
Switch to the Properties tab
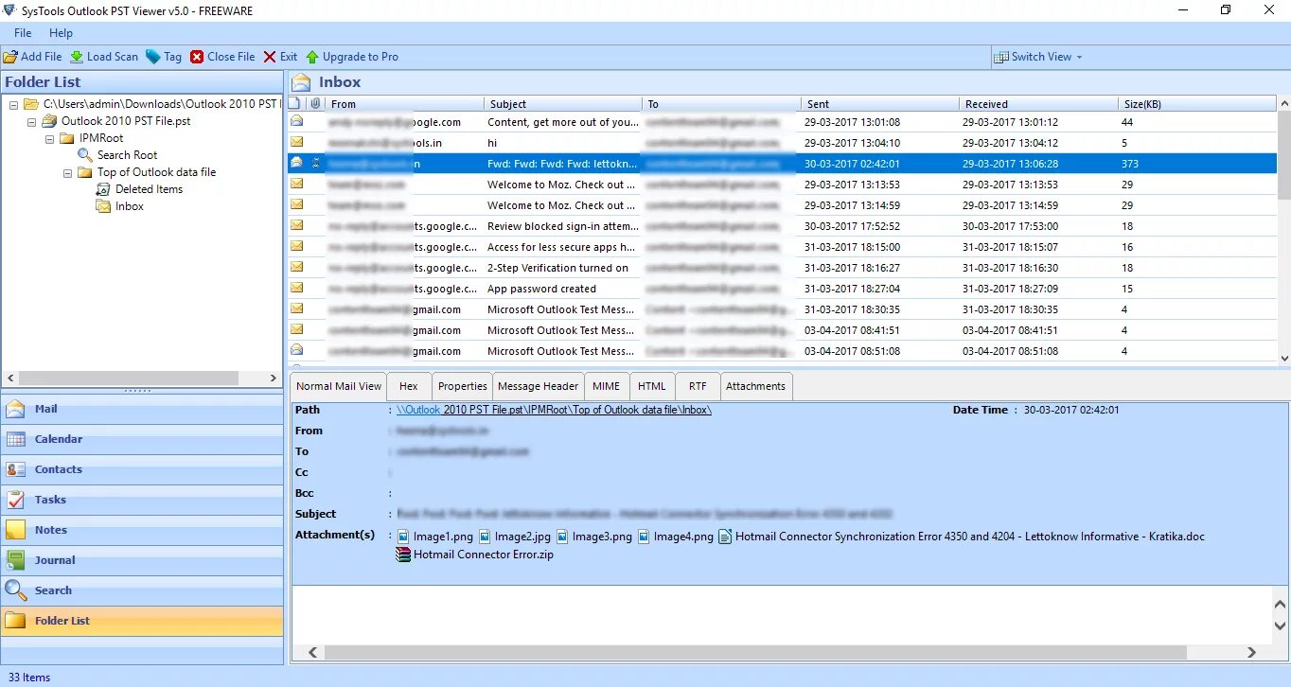coord(463,386)
